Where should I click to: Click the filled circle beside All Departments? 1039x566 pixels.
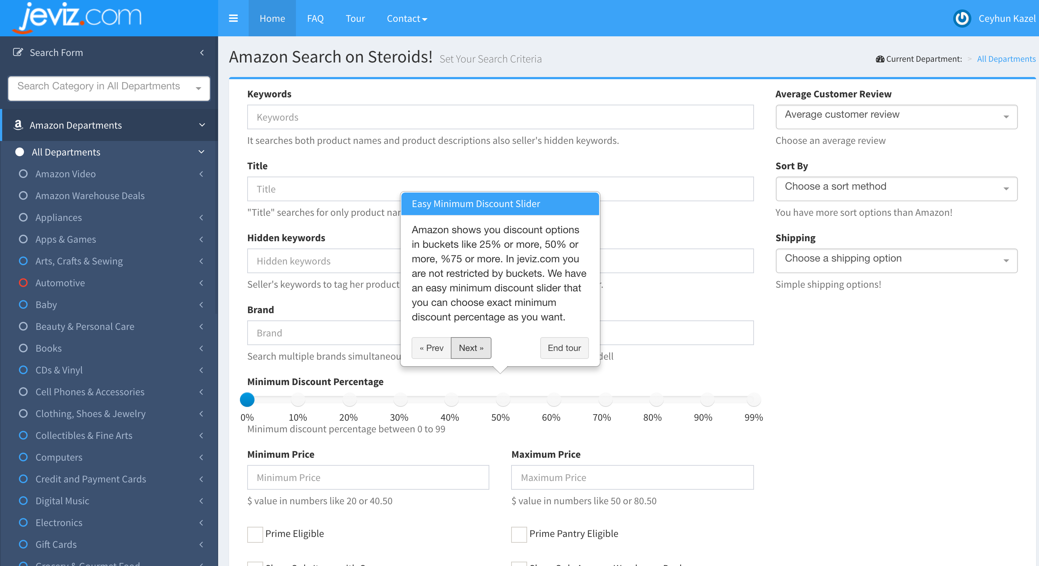click(20, 152)
